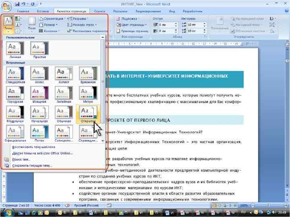Select the Личная custom theme
The width and height of the screenshot is (290, 217).
coord(15,50)
